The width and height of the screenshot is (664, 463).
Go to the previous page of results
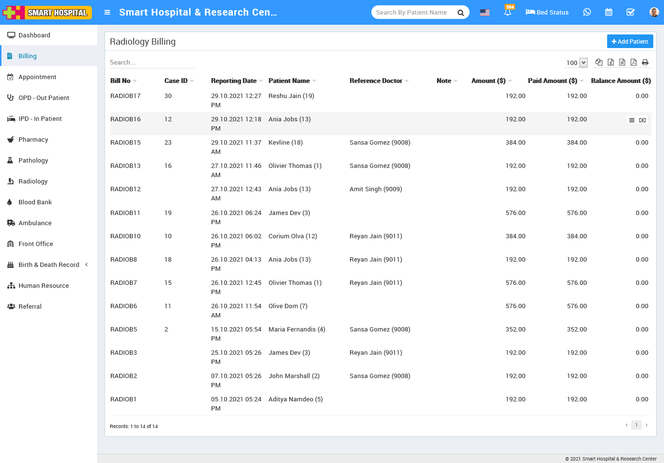pos(627,425)
